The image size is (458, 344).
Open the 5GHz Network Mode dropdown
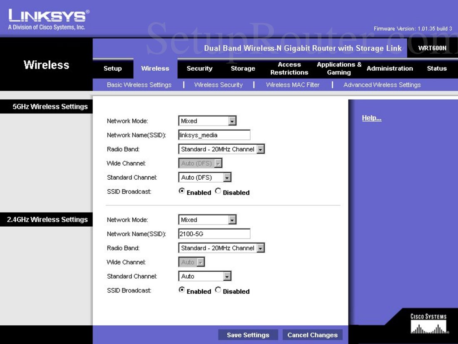pyautogui.click(x=232, y=121)
